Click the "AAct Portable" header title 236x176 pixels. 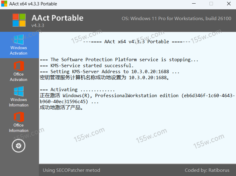click(x=57, y=18)
